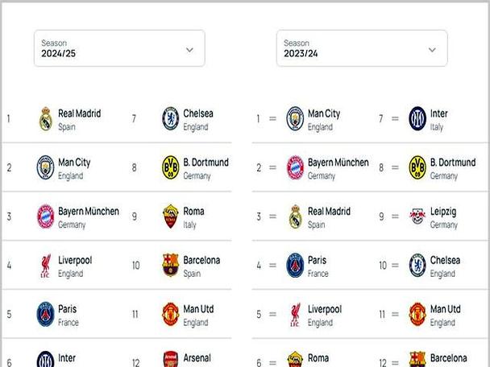Click the Chelsea crest at rank 7

pos(171,118)
